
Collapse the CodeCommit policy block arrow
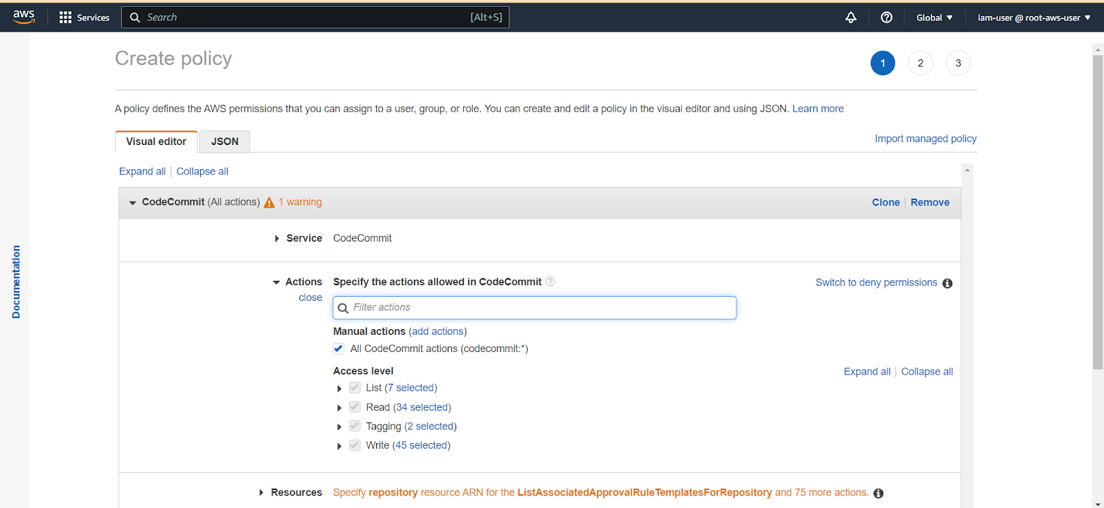pos(132,203)
